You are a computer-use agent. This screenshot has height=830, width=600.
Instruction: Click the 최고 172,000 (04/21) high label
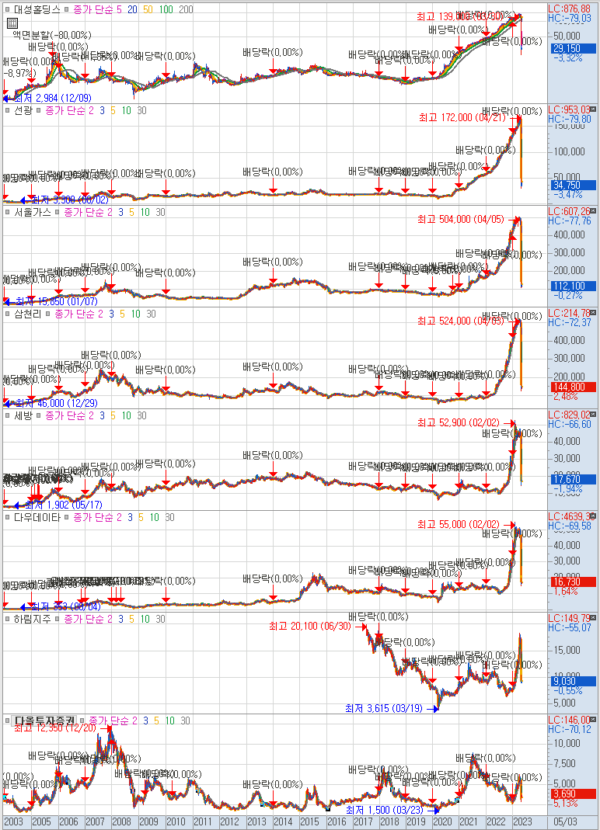click(462, 117)
